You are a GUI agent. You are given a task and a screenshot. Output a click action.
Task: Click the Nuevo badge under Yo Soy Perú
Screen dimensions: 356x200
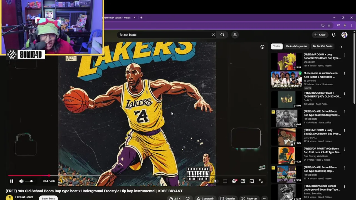pyautogui.click(x=308, y=88)
